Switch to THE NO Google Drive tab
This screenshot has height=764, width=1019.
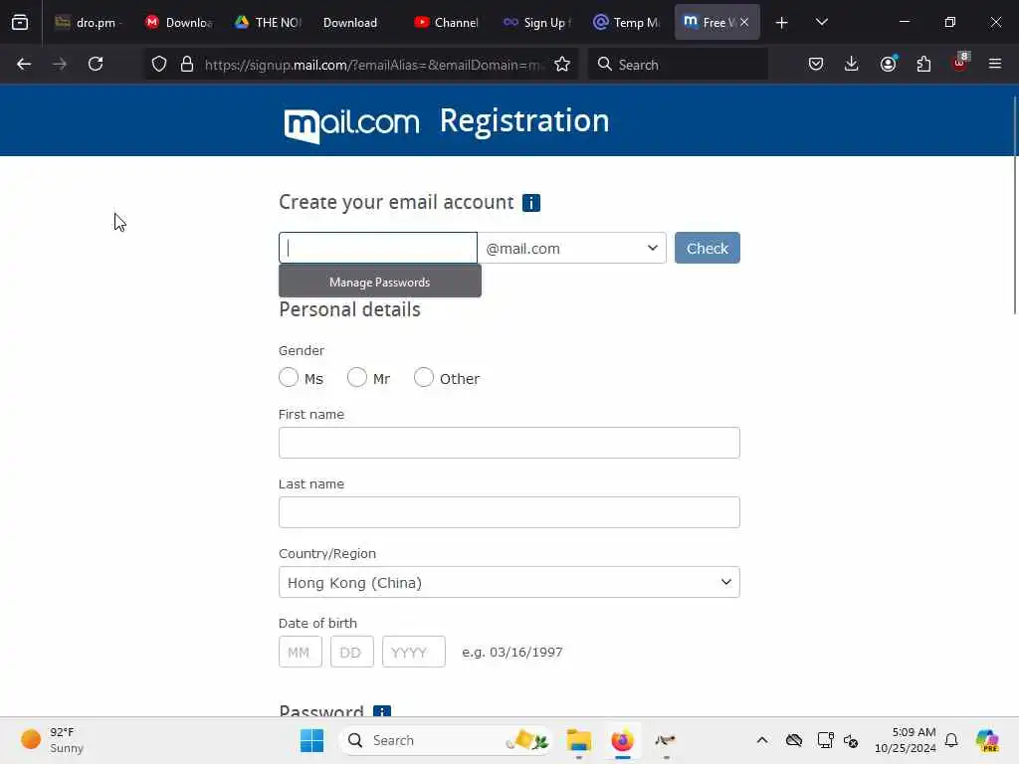click(x=269, y=23)
